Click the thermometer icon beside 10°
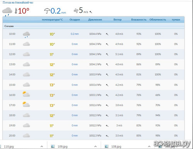 (16, 11)
